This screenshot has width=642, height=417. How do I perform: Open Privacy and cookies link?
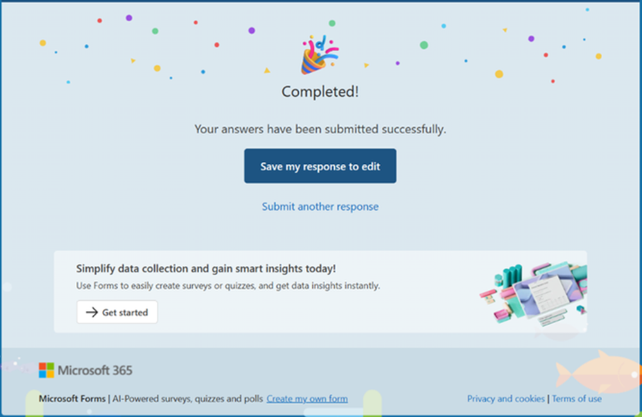point(506,398)
